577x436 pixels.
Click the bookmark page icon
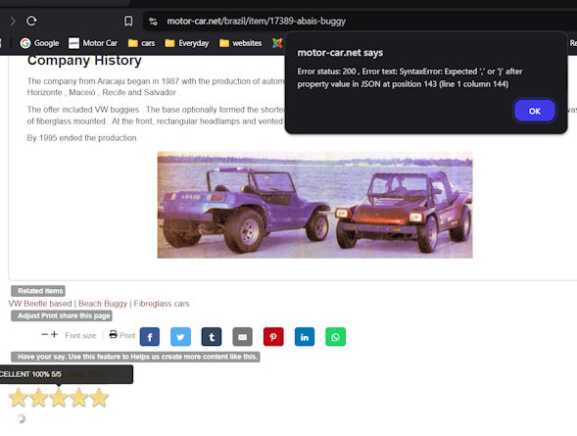[128, 21]
